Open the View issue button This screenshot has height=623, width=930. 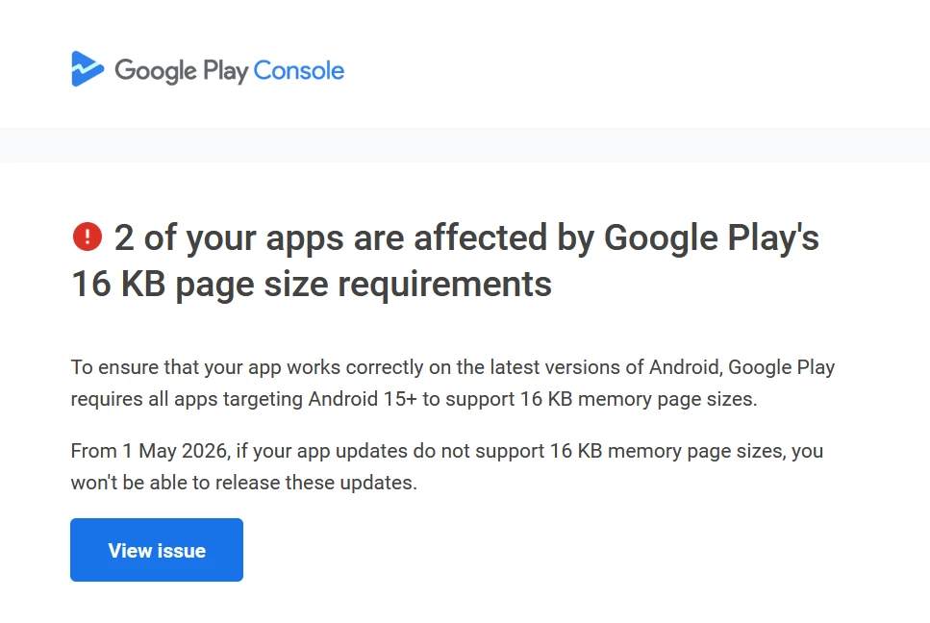tap(157, 550)
